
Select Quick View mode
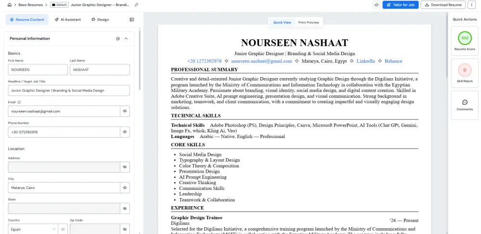click(282, 23)
